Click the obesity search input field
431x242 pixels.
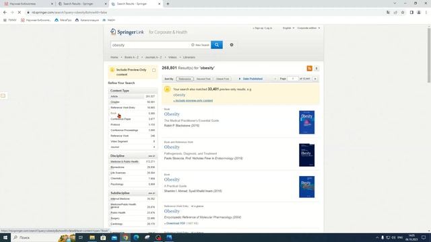[x=150, y=45]
